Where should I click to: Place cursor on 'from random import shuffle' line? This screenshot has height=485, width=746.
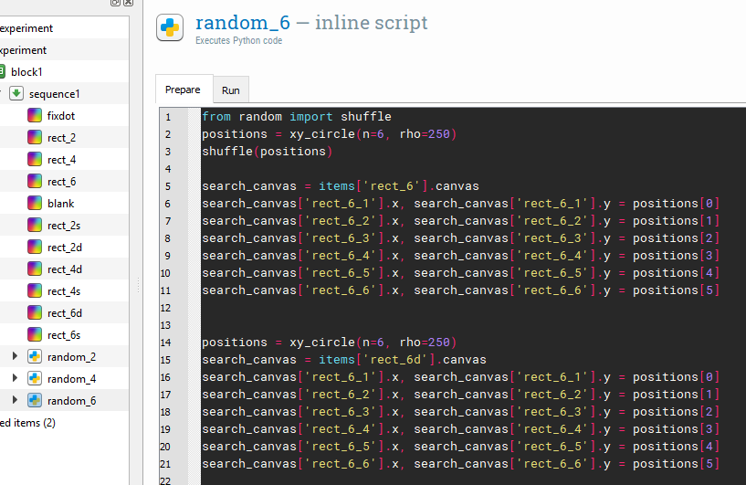[297, 117]
